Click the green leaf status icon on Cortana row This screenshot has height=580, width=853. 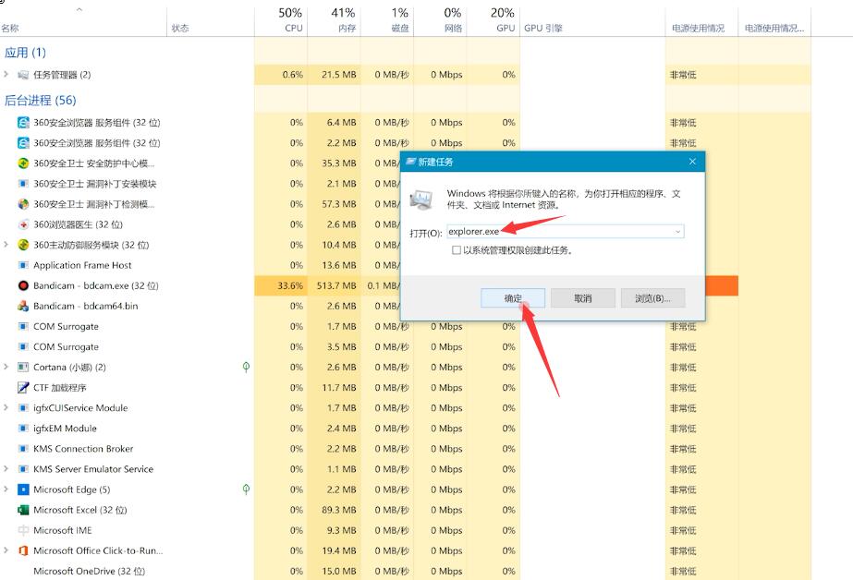pyautogui.click(x=246, y=367)
